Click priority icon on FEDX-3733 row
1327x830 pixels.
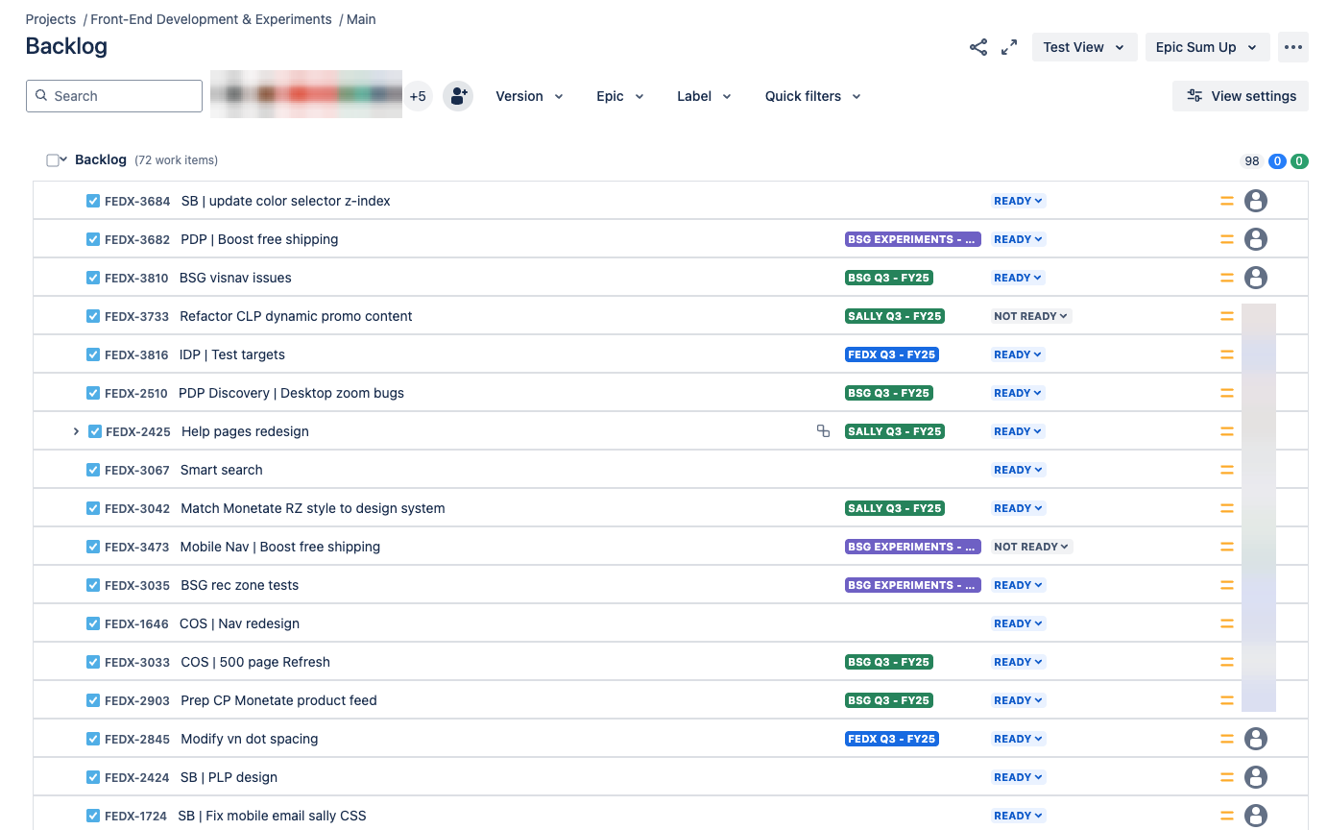click(x=1226, y=316)
